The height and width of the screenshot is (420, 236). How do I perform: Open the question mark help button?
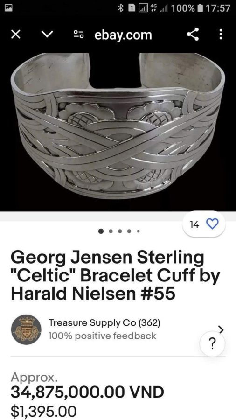pyautogui.click(x=213, y=344)
